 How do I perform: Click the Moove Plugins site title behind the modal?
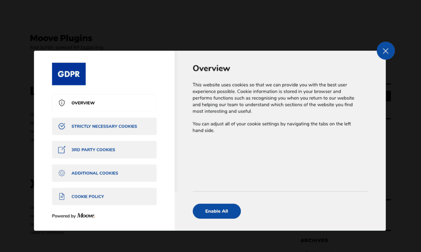[61, 38]
